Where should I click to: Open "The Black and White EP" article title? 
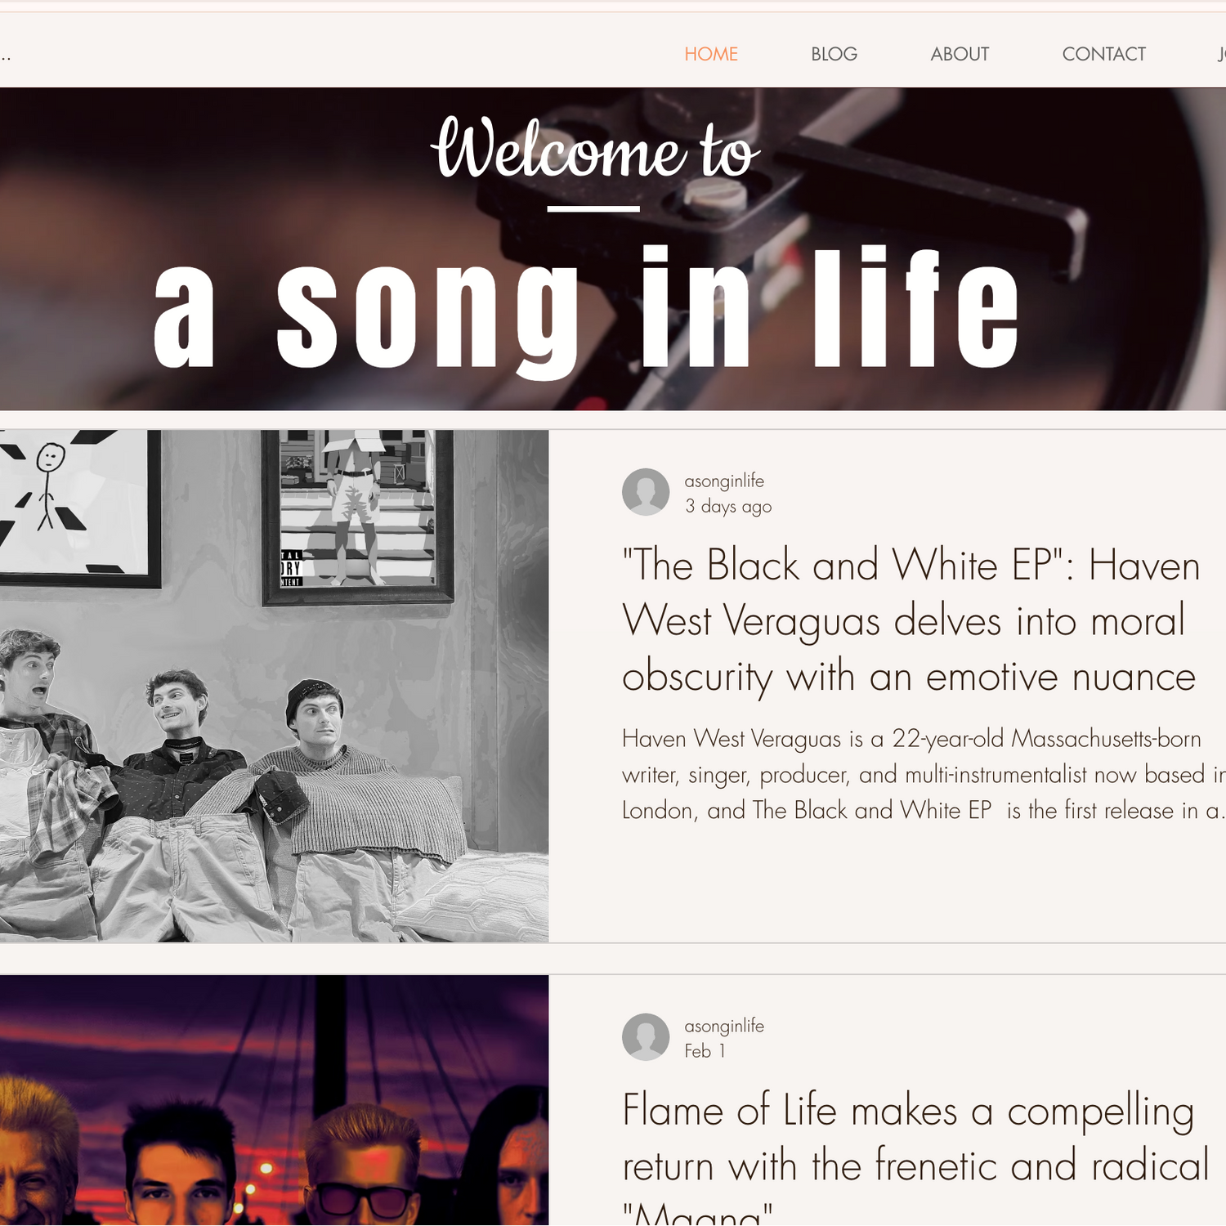click(911, 621)
